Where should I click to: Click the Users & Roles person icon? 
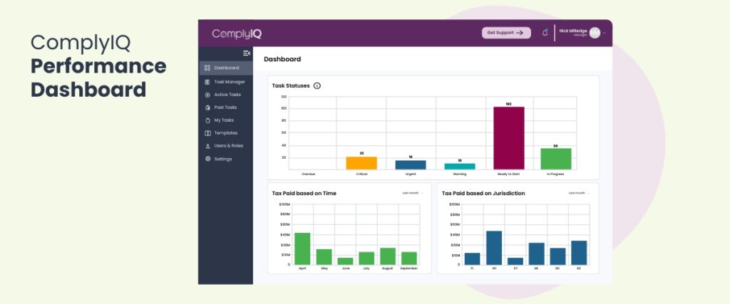(x=207, y=146)
